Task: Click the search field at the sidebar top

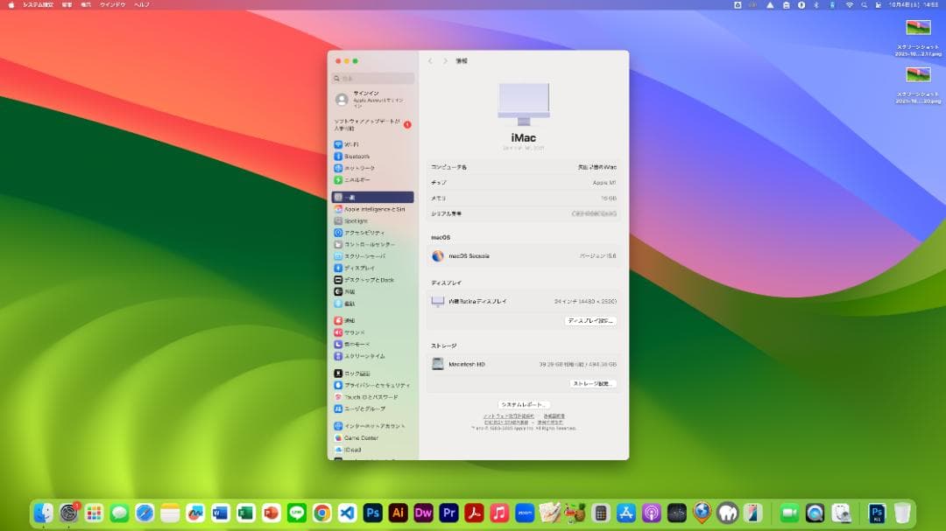Action: 372,77
